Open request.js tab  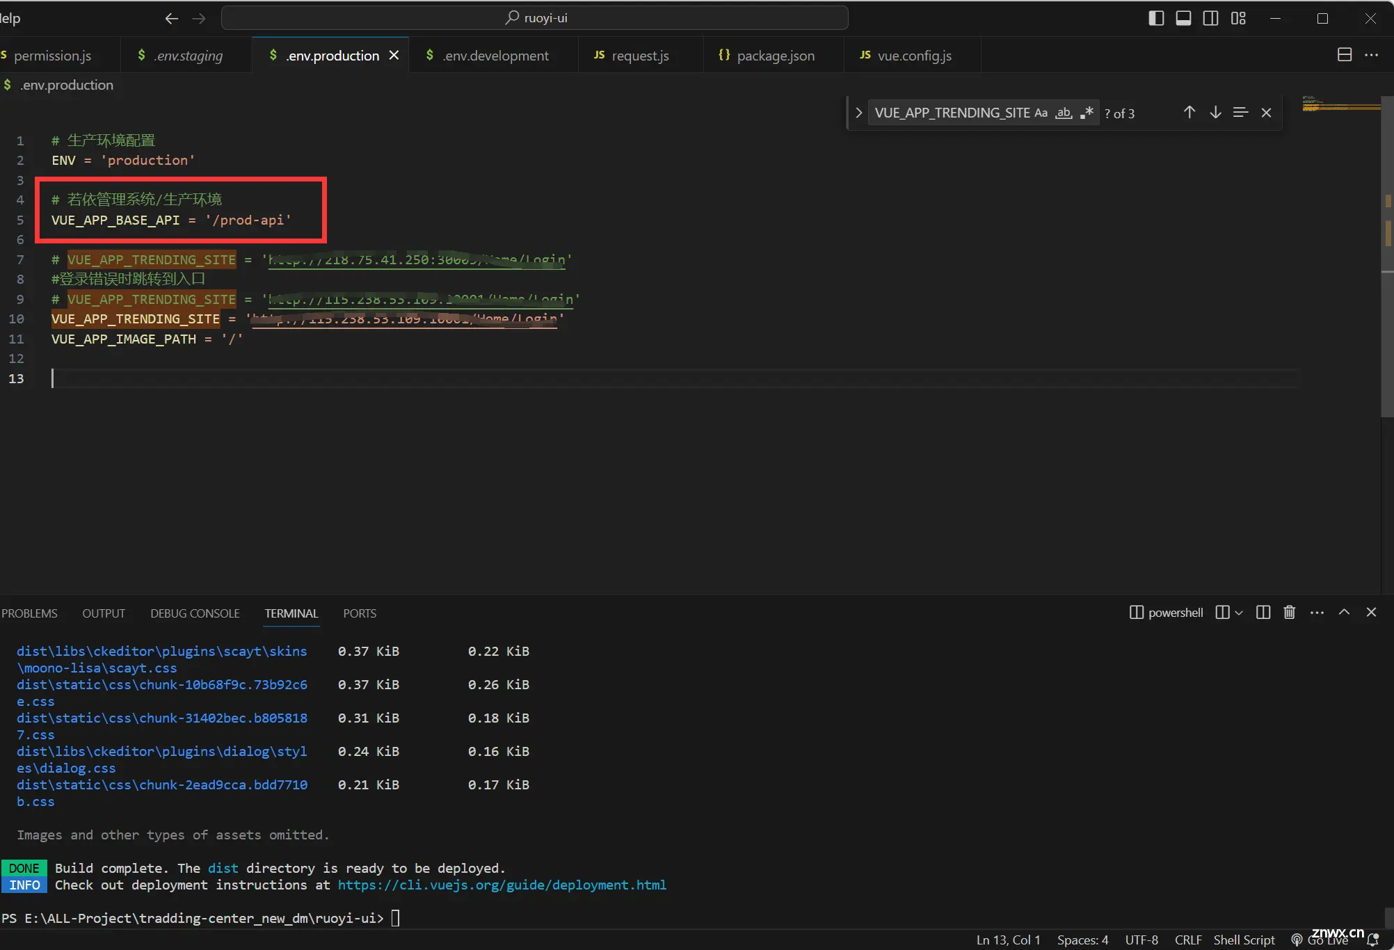tap(640, 56)
